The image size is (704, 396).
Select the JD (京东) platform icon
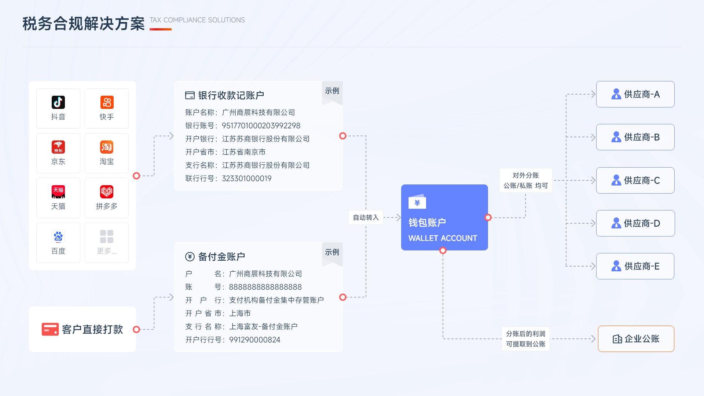point(58,147)
